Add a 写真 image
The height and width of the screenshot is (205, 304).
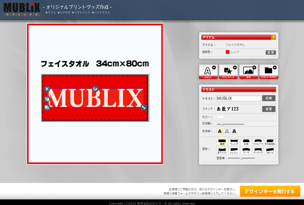(x=249, y=72)
